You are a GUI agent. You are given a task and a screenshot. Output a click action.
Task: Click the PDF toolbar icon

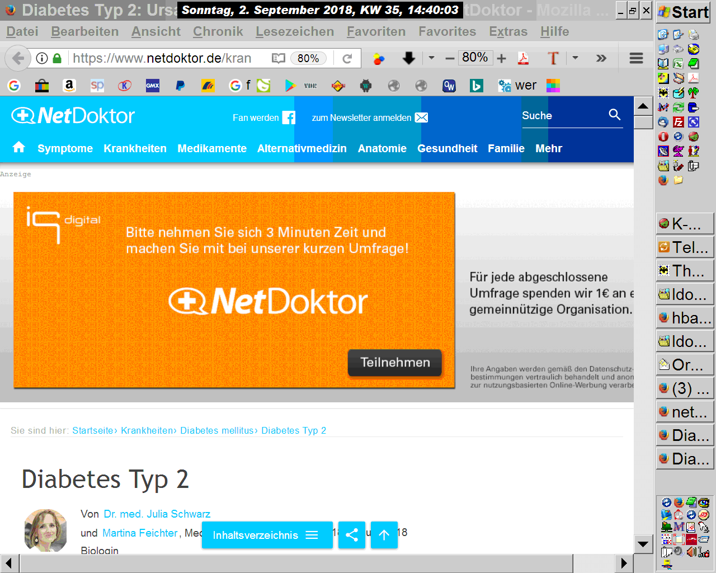(524, 58)
